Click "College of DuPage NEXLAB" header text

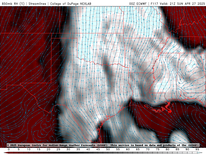point(71,4)
